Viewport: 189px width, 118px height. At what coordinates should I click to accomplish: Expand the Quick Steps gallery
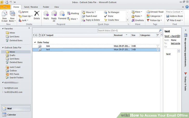127,20
